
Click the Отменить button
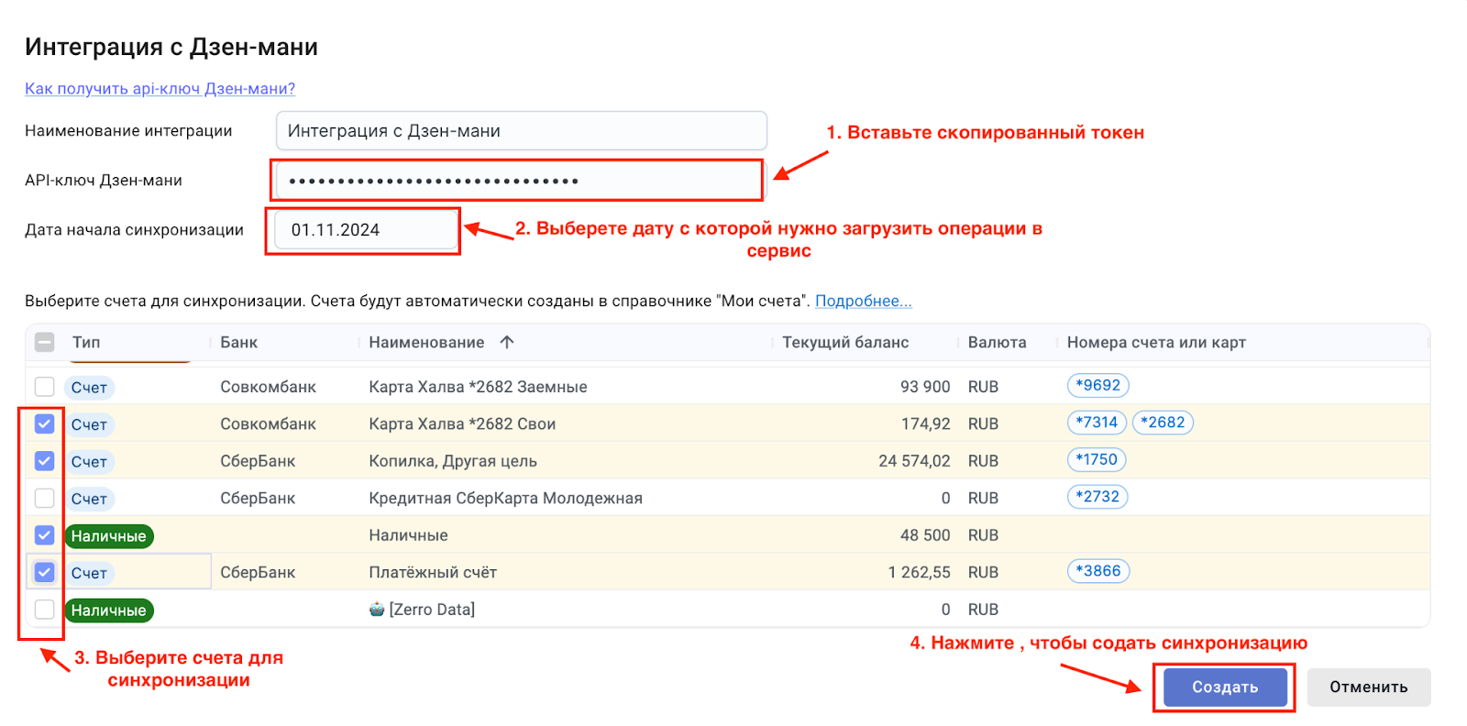[x=1368, y=687]
